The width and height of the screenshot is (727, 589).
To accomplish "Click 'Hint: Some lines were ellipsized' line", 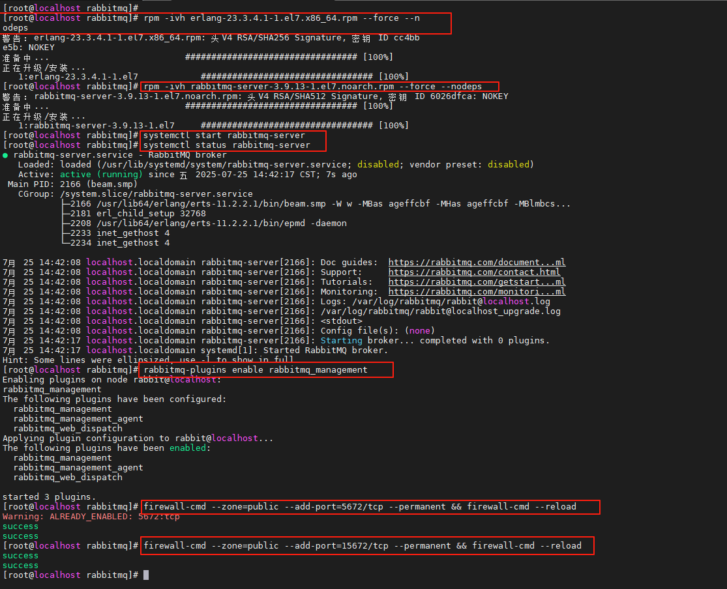I will [148, 360].
